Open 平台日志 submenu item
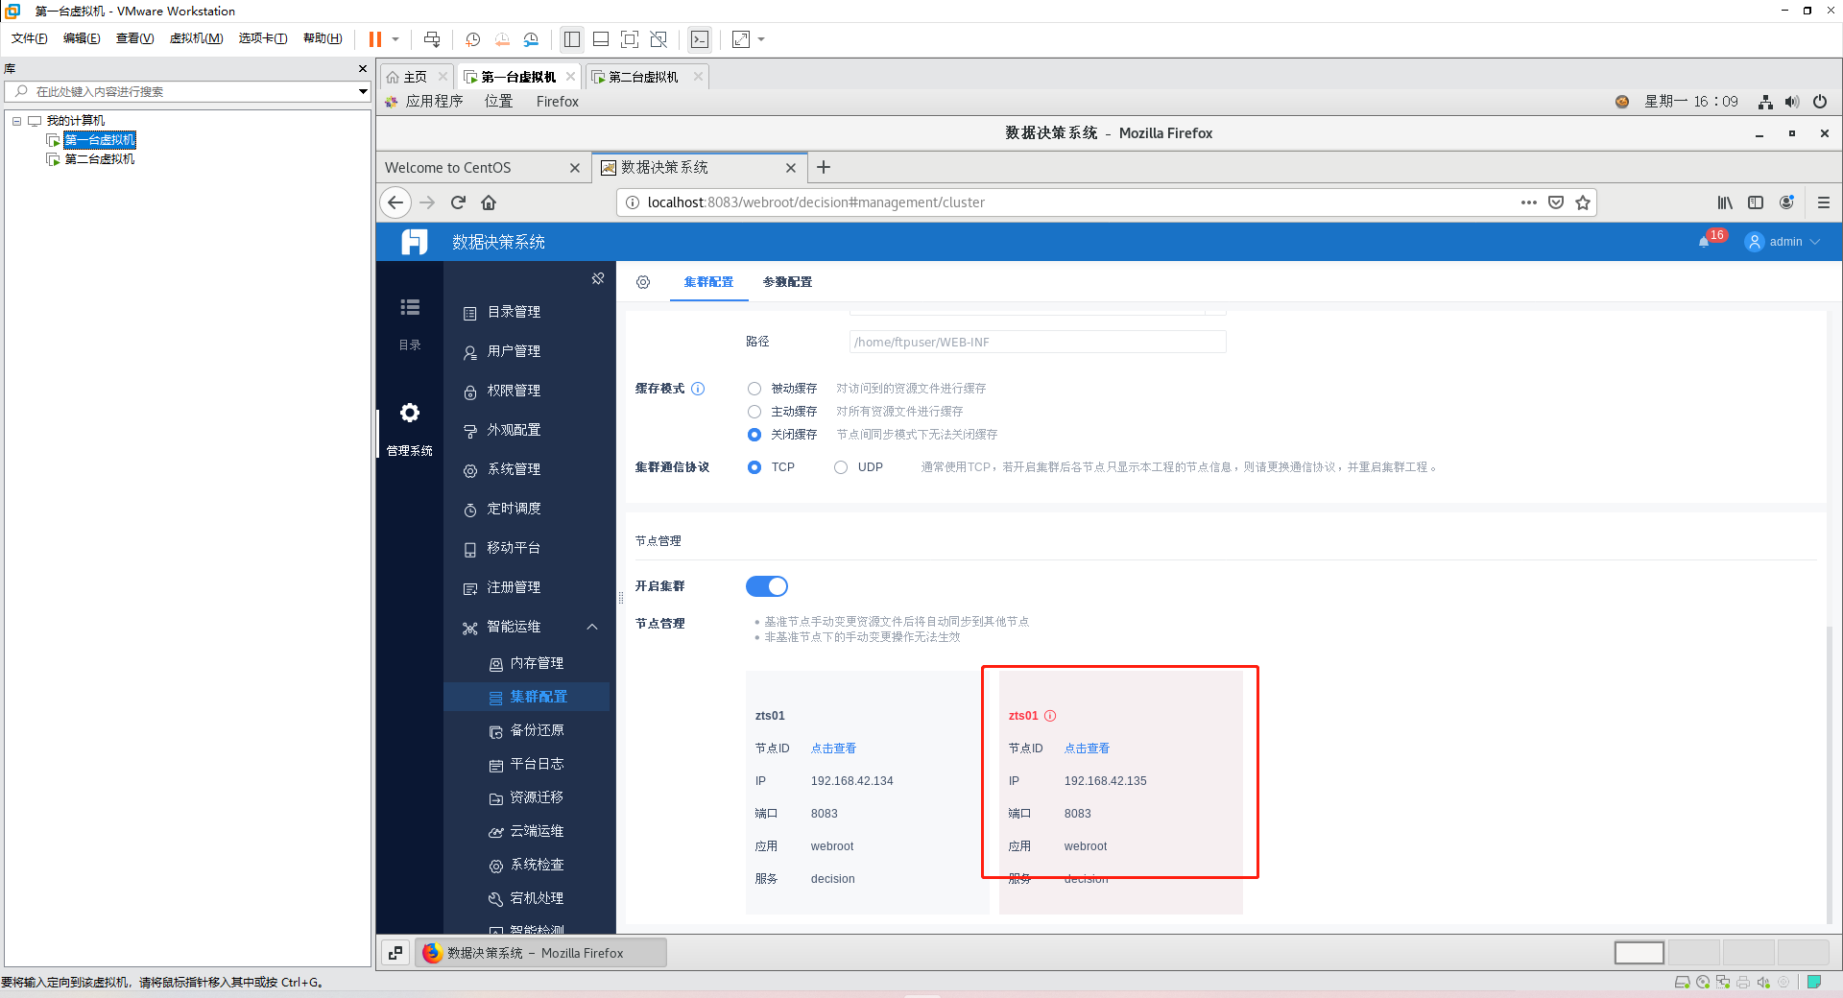1843x998 pixels. point(537,764)
